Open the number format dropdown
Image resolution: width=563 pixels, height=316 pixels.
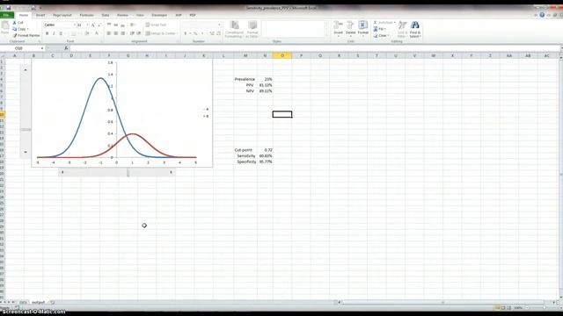pos(219,25)
